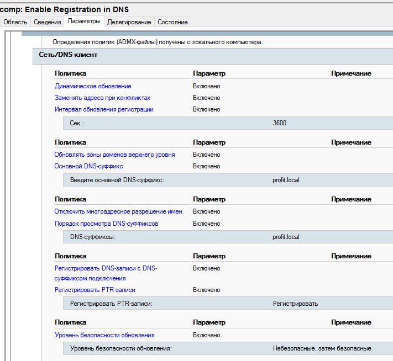
Task: Open the Основной DNS-суффикс policy link
Action: point(89,166)
